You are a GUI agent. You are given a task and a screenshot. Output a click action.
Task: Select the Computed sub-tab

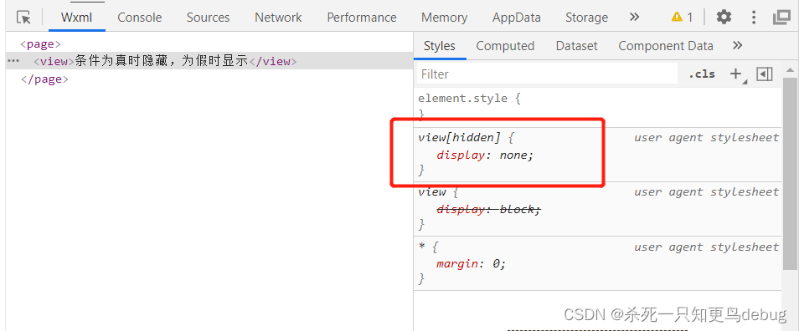point(505,46)
